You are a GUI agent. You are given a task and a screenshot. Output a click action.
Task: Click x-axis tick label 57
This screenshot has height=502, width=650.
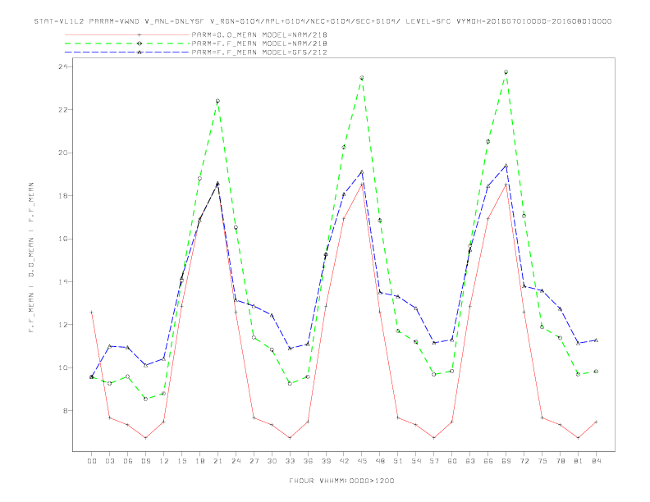434,461
